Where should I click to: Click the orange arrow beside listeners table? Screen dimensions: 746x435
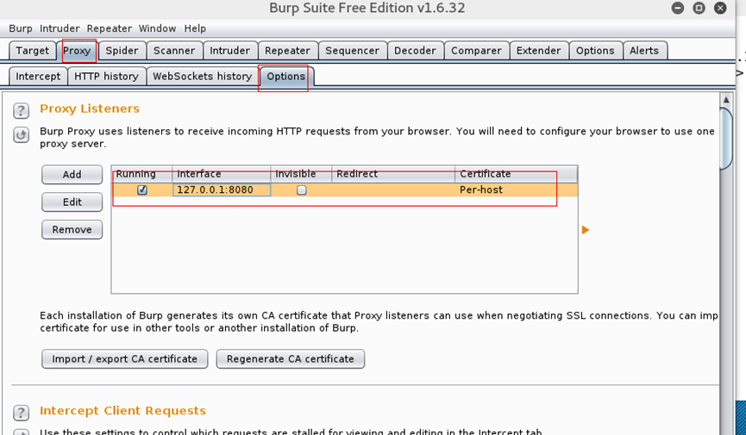tap(586, 230)
